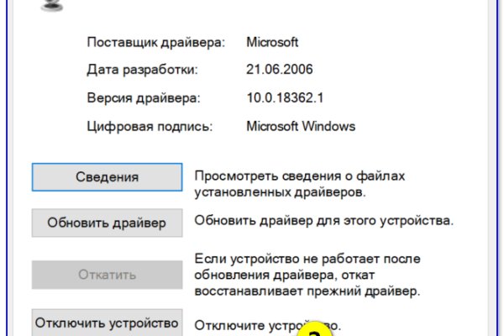Click the Просмотреть сведения о файлах description
Viewport: 504px width, 336px height.
pos(300,176)
